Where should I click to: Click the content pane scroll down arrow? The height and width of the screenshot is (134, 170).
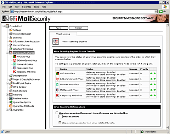(x=167, y=128)
